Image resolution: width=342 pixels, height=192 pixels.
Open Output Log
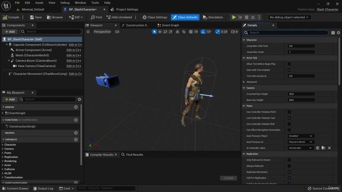pyautogui.click(x=43, y=188)
